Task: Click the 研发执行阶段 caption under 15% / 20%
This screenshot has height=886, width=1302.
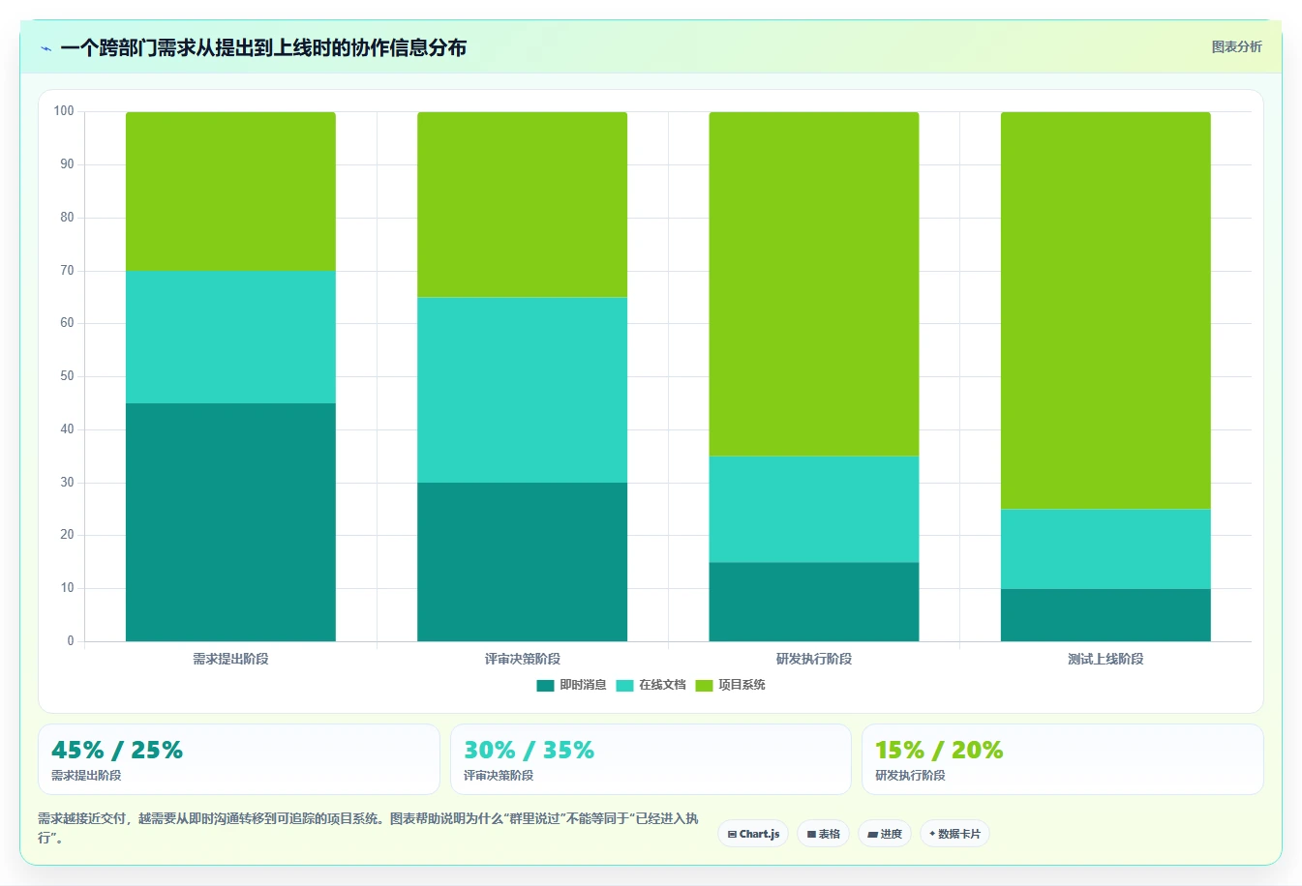Action: [910, 776]
